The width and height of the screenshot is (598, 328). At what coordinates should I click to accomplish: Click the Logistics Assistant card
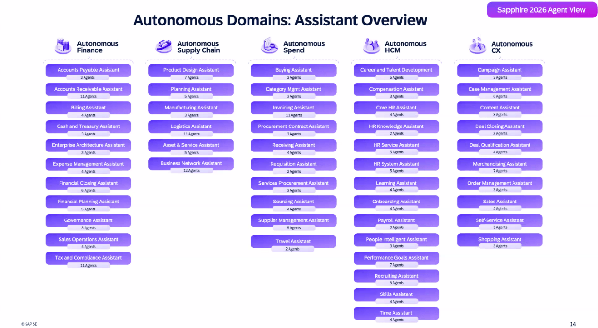point(191,126)
